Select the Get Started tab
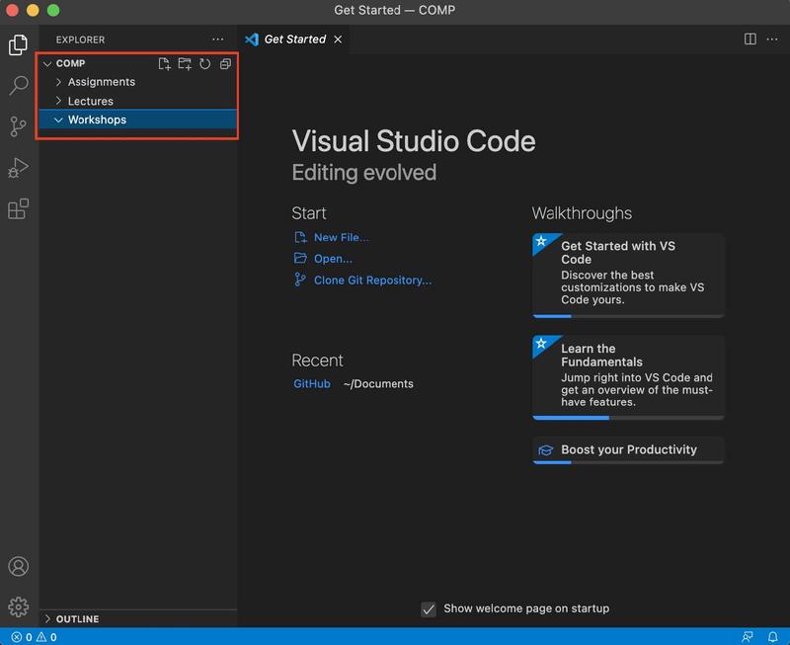 click(294, 40)
